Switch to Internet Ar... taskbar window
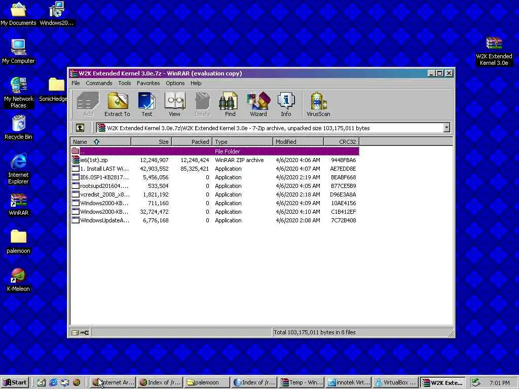 click(x=113, y=382)
